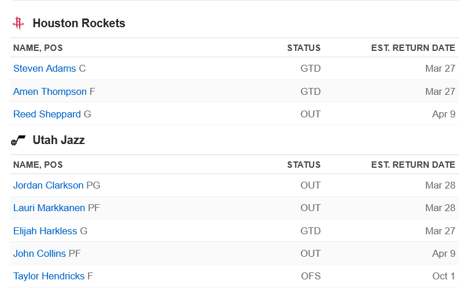Open Taylor Hendricks player profile
Image resolution: width=468 pixels, height=295 pixels.
tap(49, 276)
